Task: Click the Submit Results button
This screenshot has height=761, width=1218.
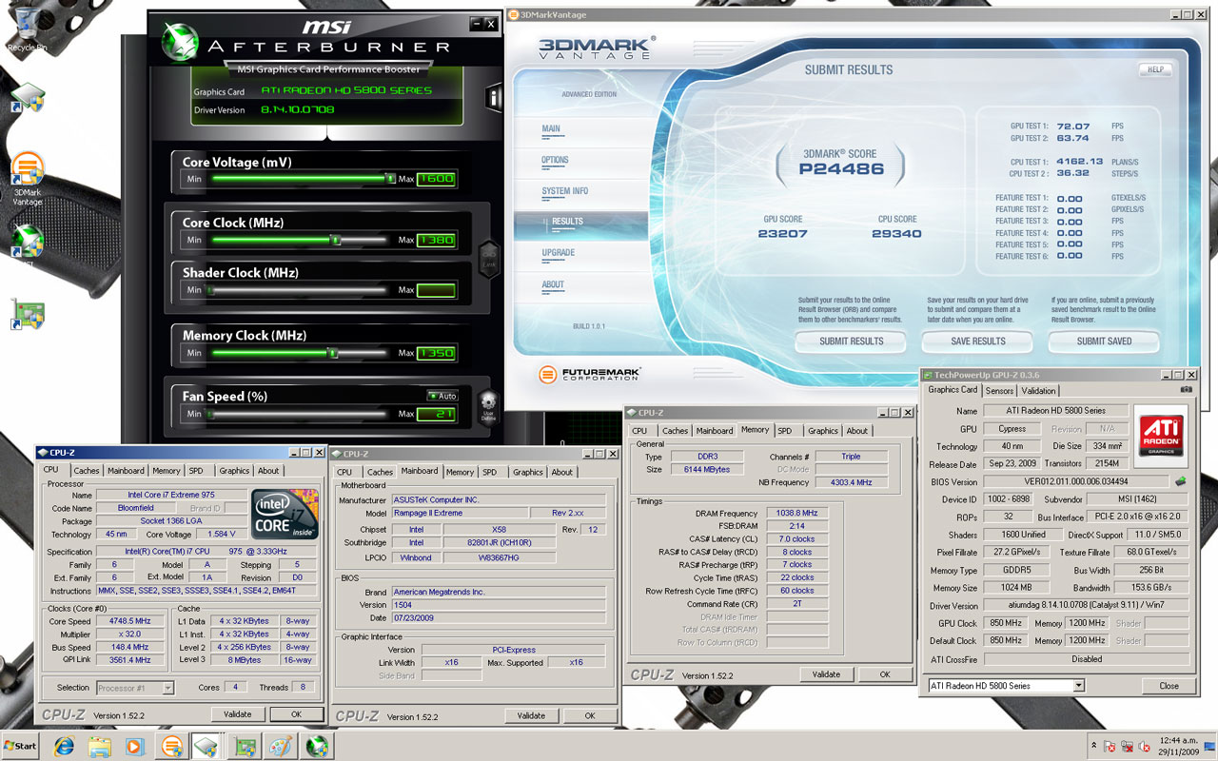Action: pos(852,341)
